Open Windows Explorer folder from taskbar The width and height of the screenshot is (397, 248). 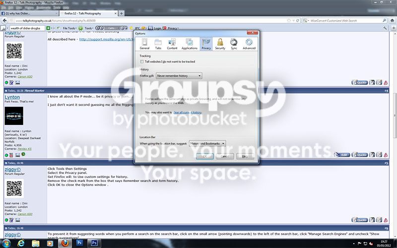[35, 244]
